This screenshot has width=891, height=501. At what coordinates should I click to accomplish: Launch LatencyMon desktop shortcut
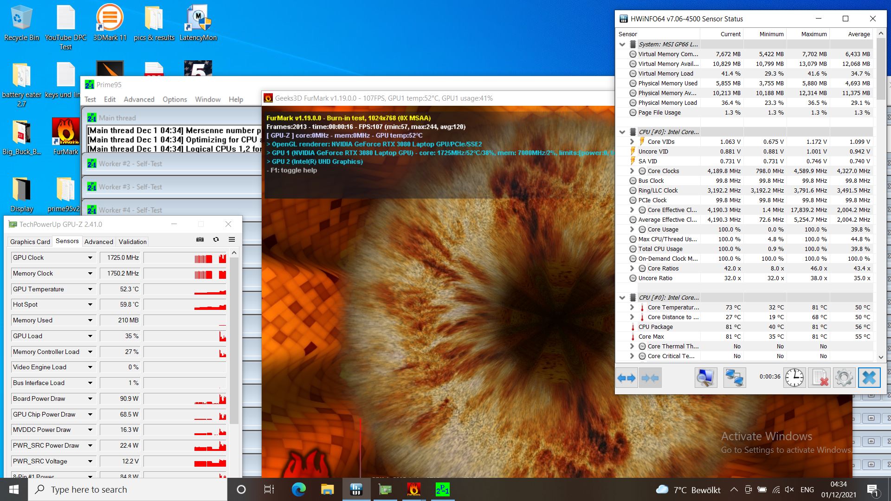click(198, 23)
